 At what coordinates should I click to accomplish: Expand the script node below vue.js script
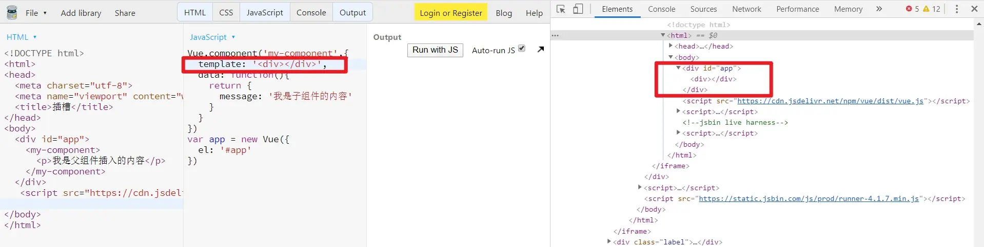tap(678, 110)
